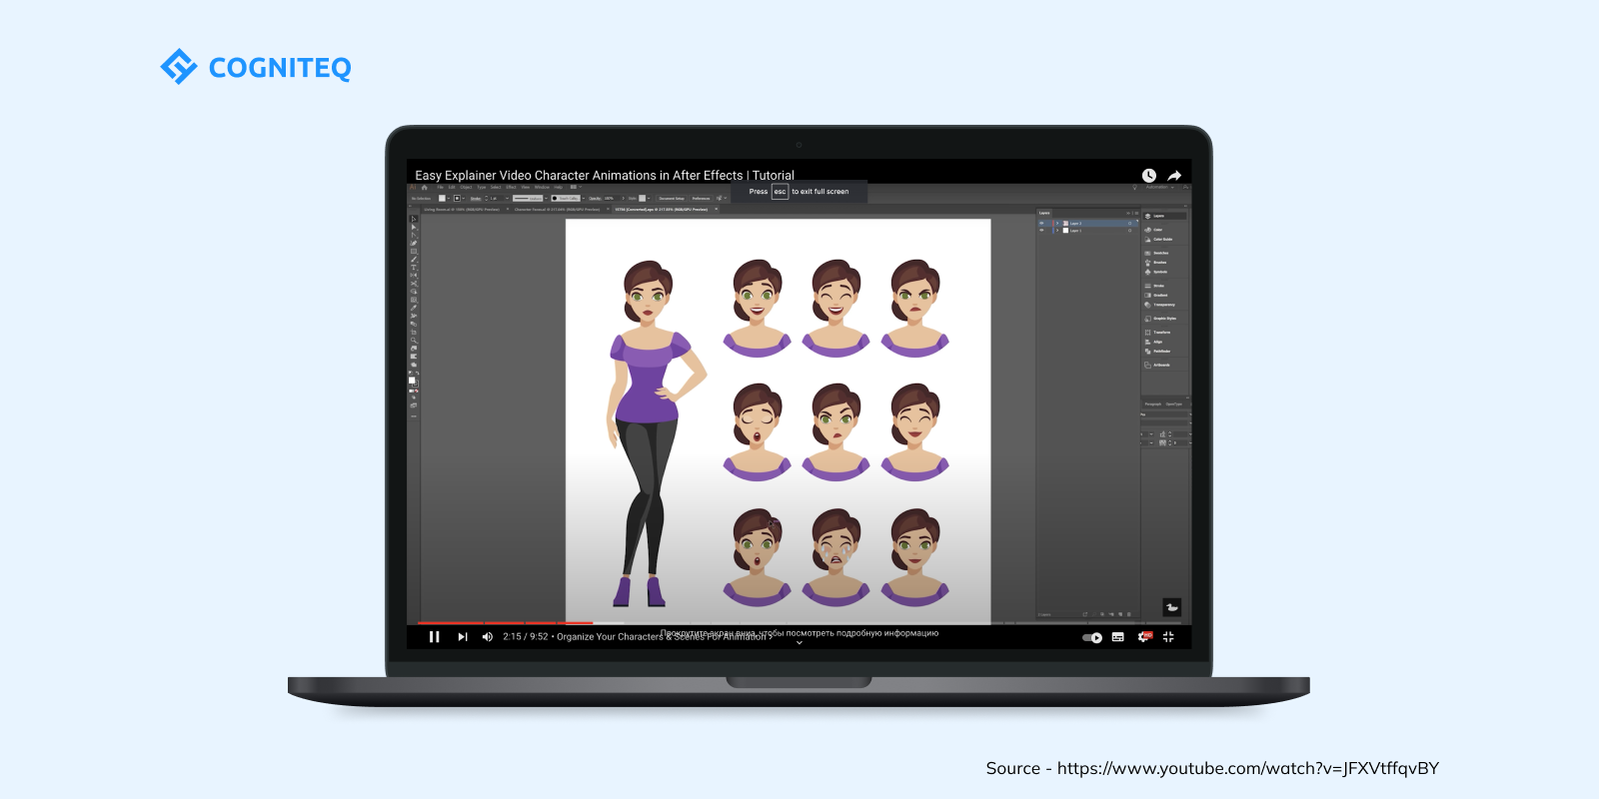Viewport: 1599px width, 799px height.
Task: Open the Transform panel
Action: [1159, 333]
